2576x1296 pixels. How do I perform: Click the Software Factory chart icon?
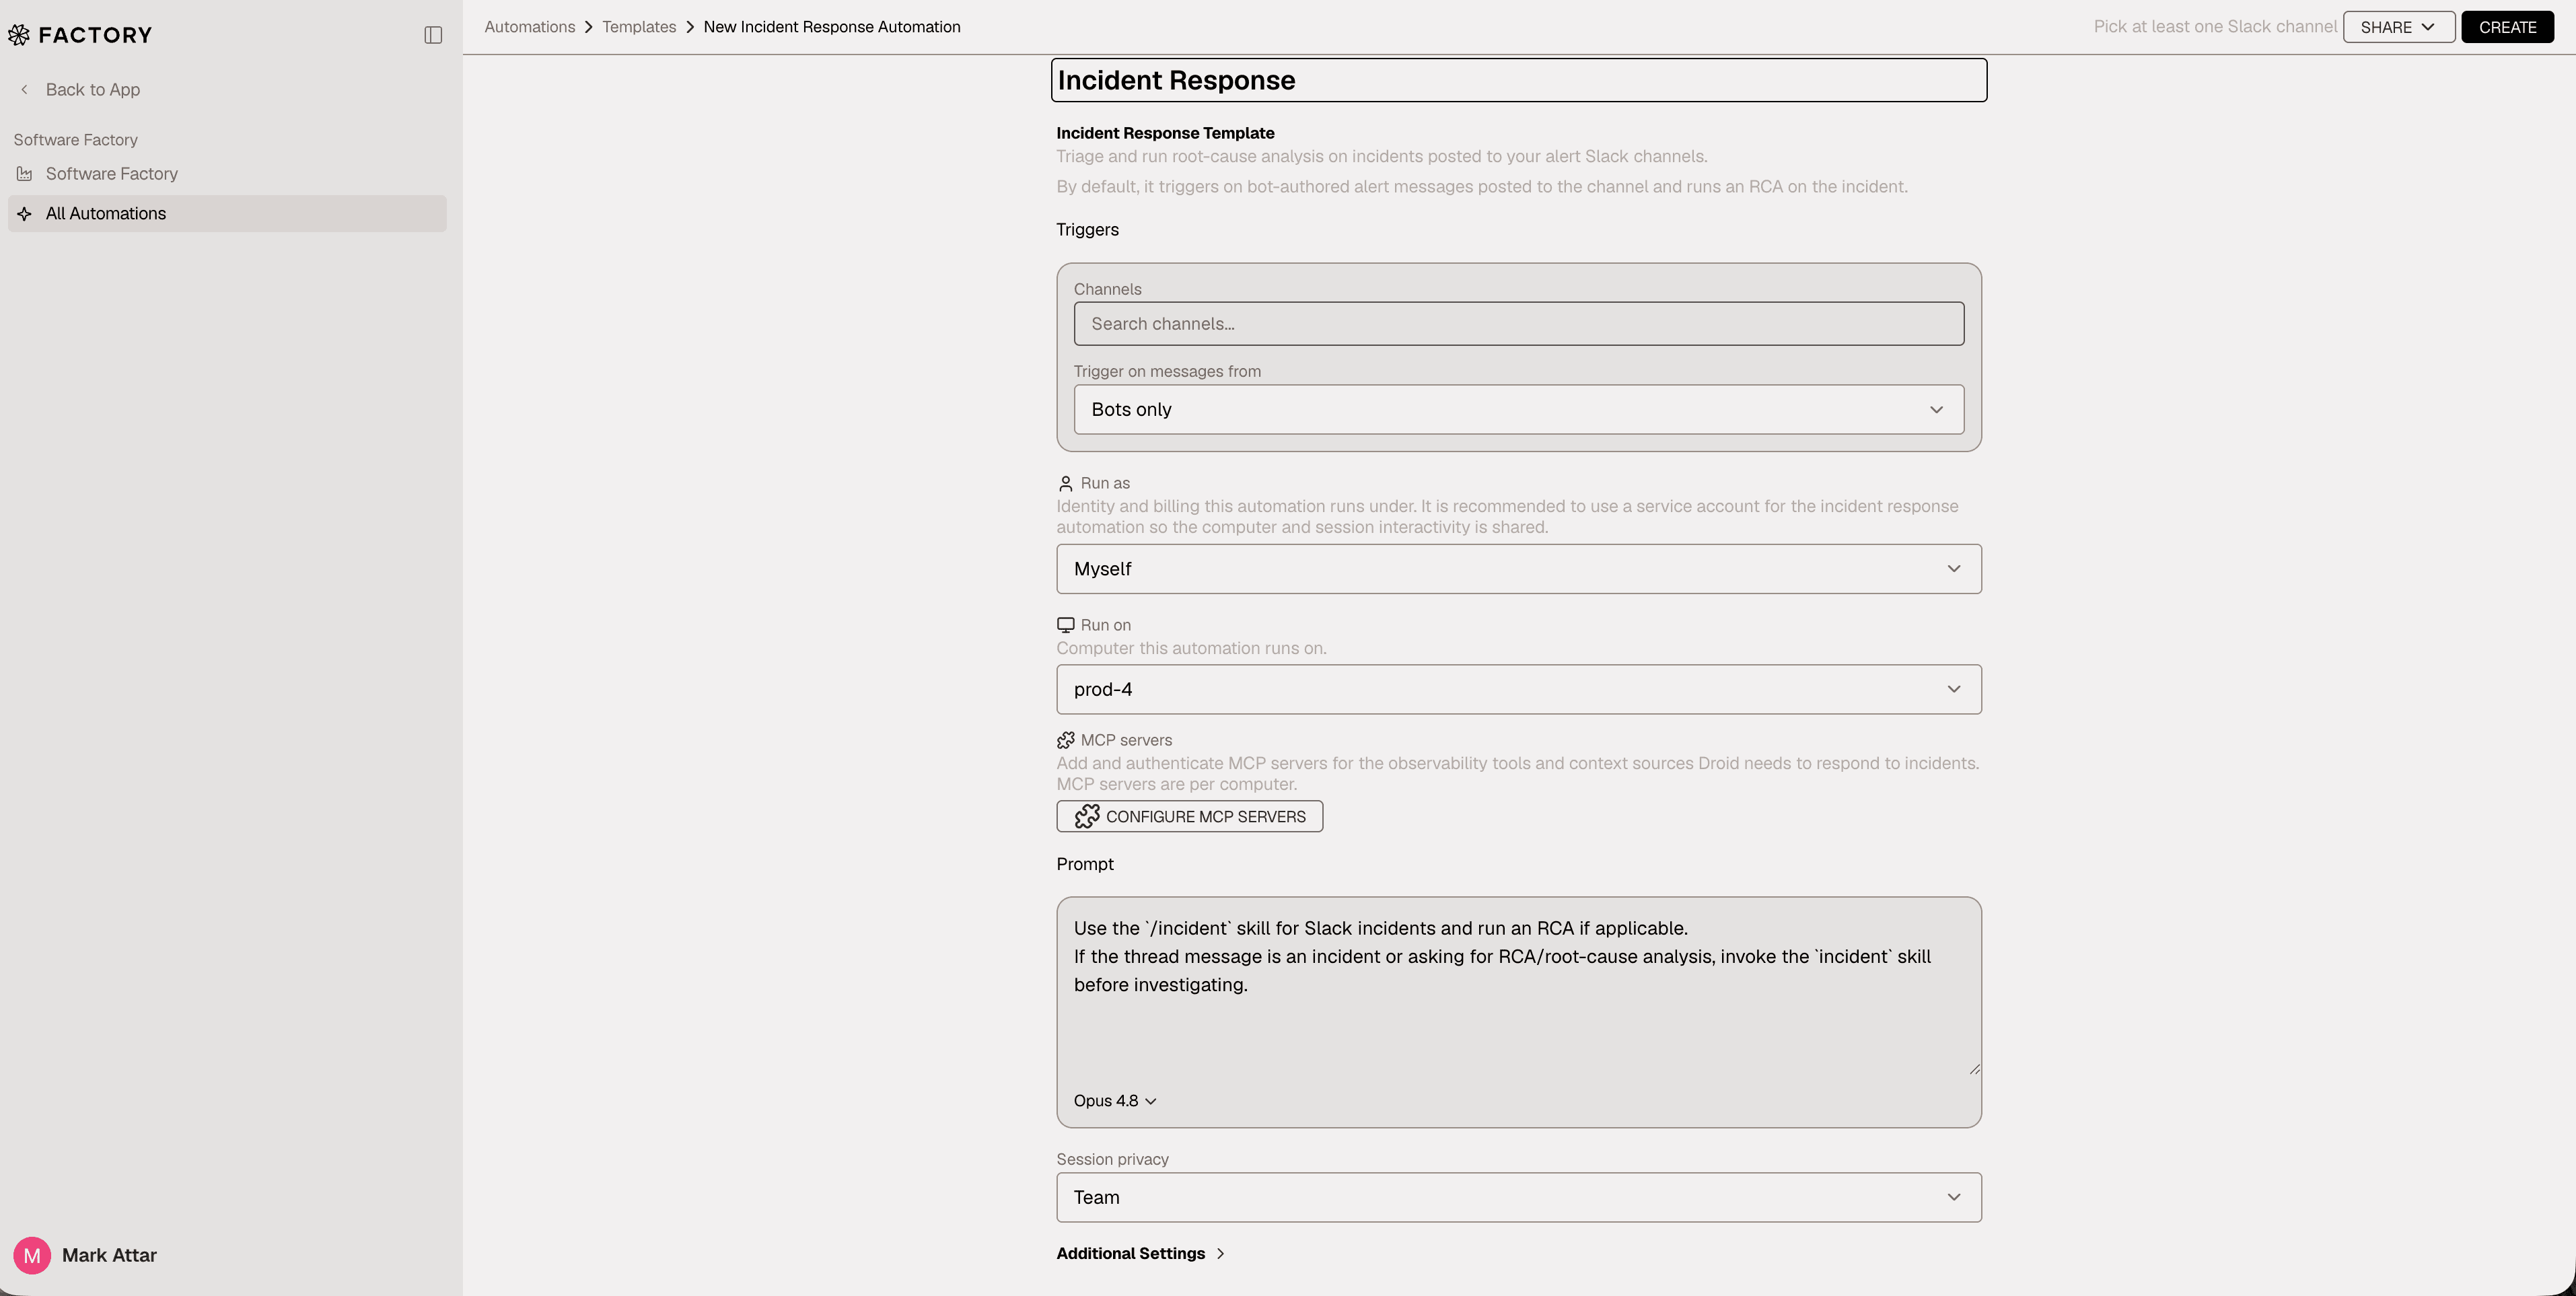[24, 174]
